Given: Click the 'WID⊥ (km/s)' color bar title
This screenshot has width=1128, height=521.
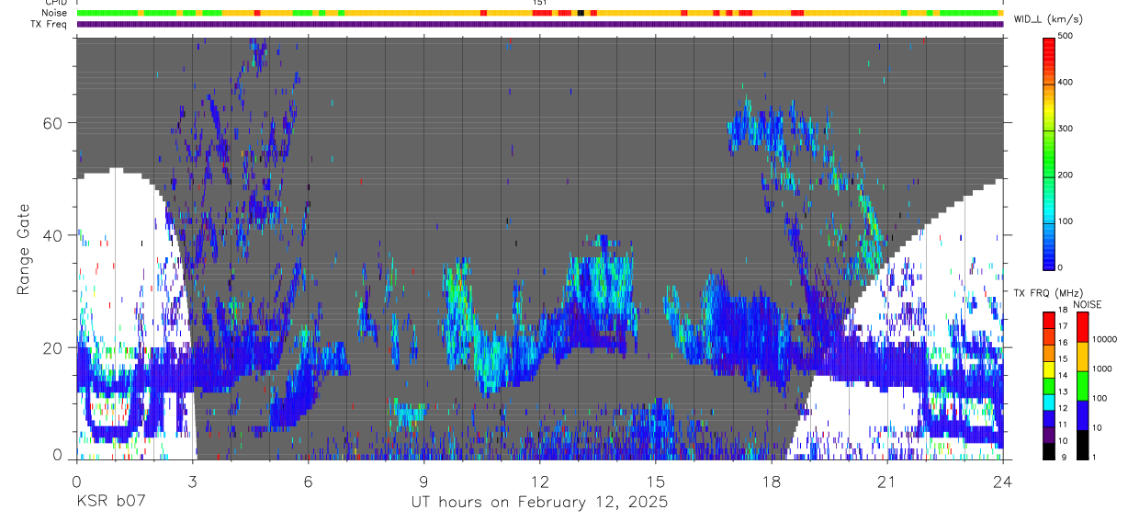Looking at the screenshot, I should point(1047,19).
